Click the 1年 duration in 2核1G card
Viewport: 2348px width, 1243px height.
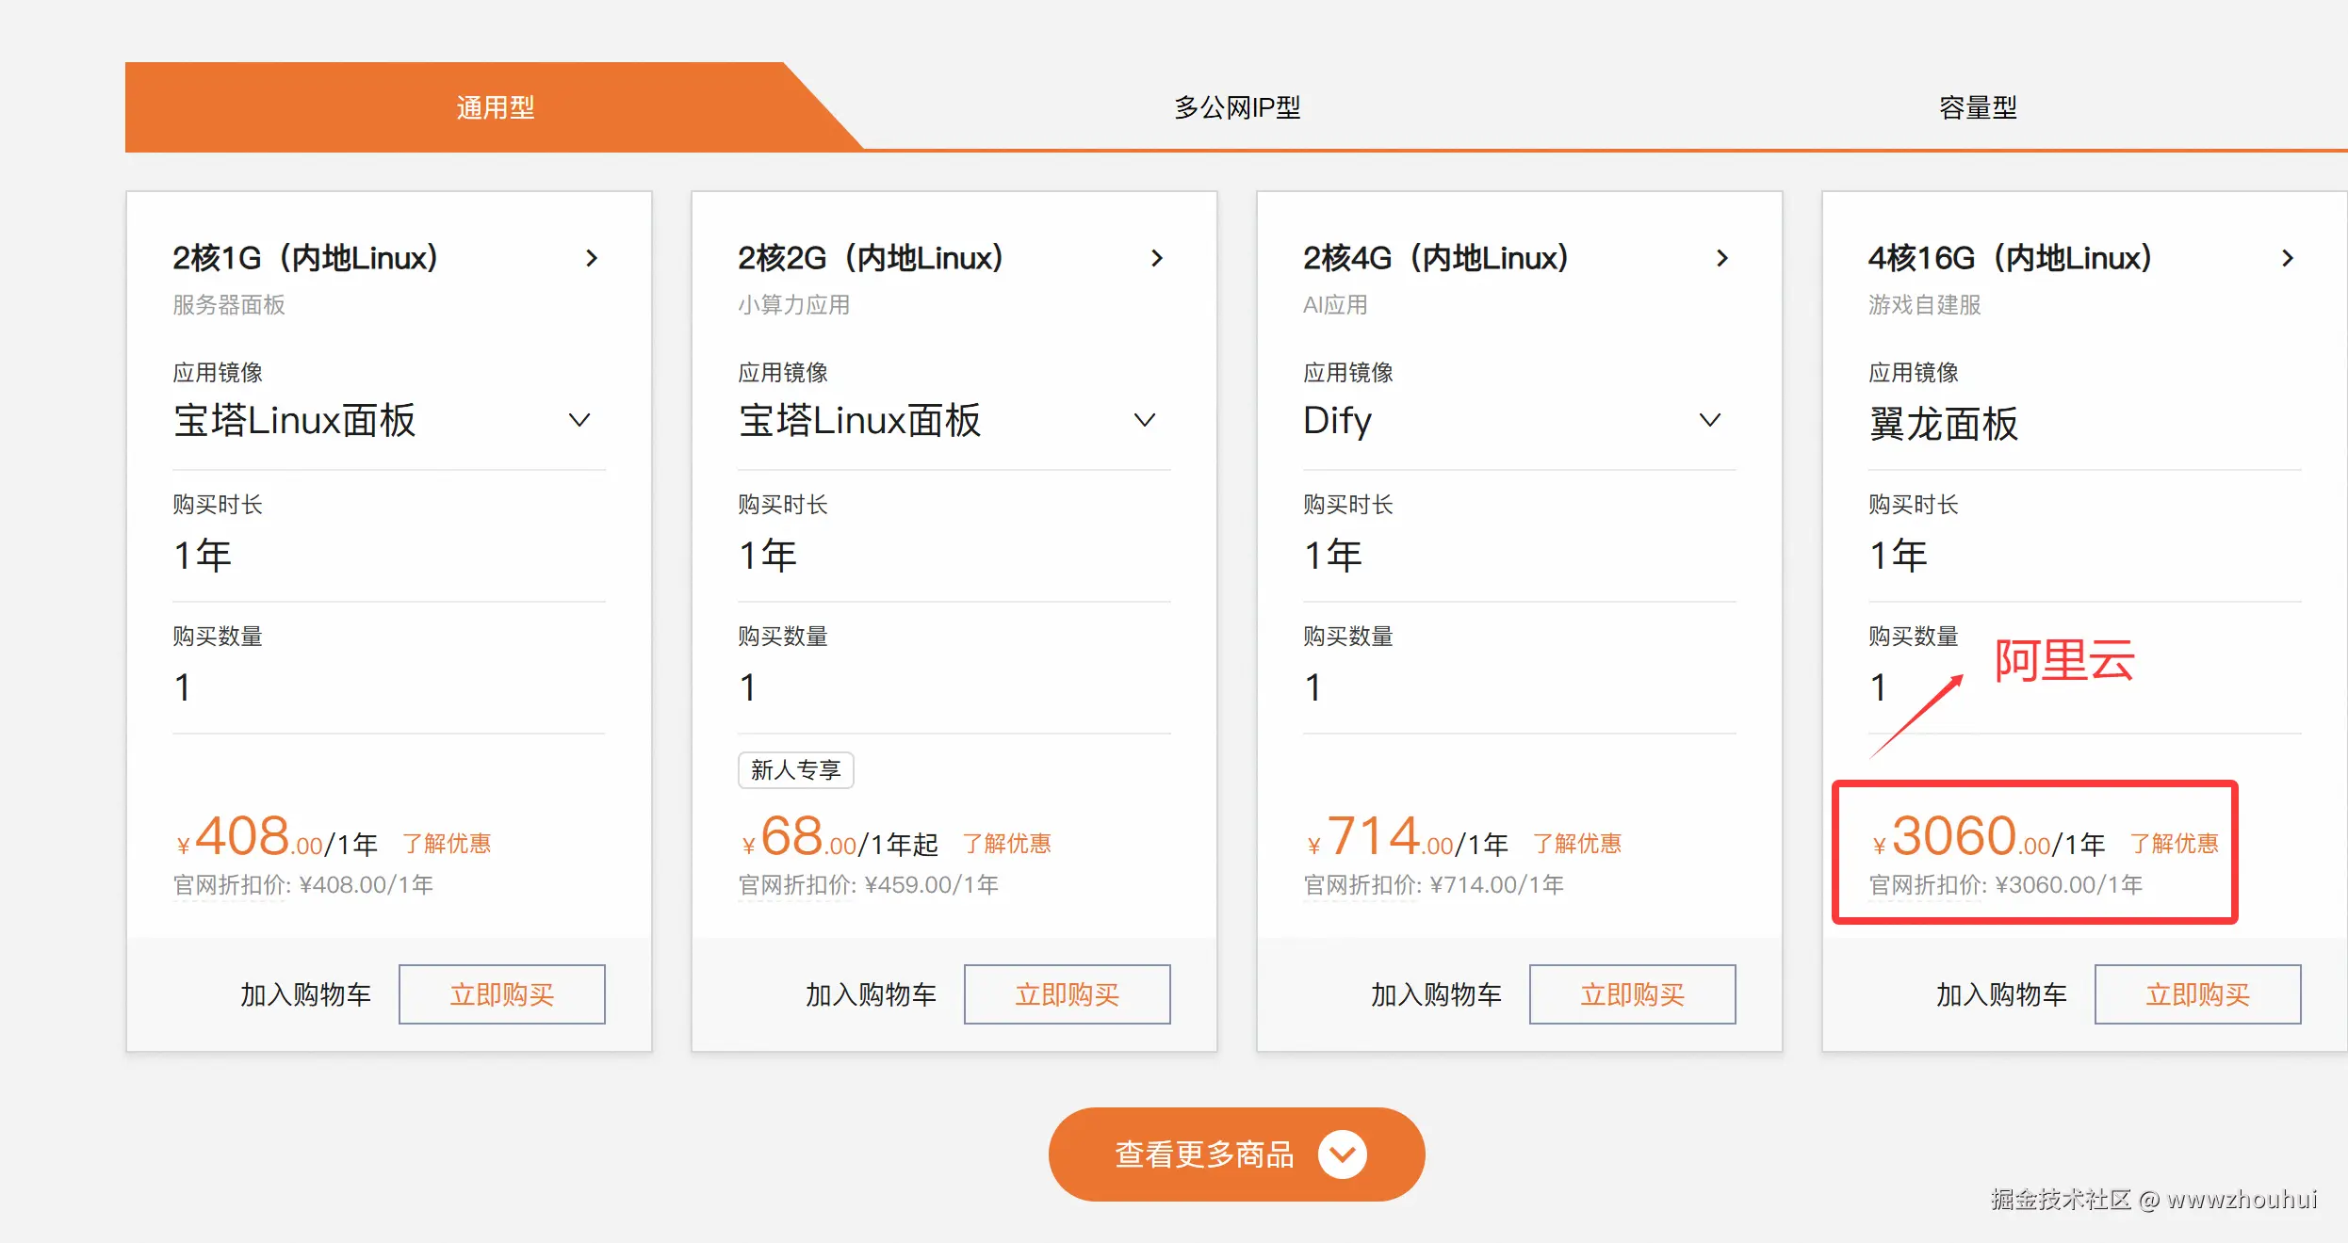[x=203, y=556]
